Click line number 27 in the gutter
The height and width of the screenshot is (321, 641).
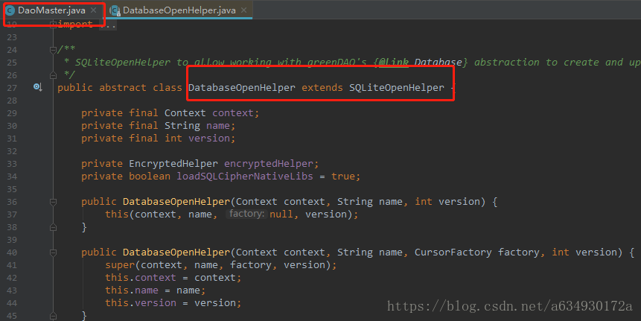click(12, 88)
